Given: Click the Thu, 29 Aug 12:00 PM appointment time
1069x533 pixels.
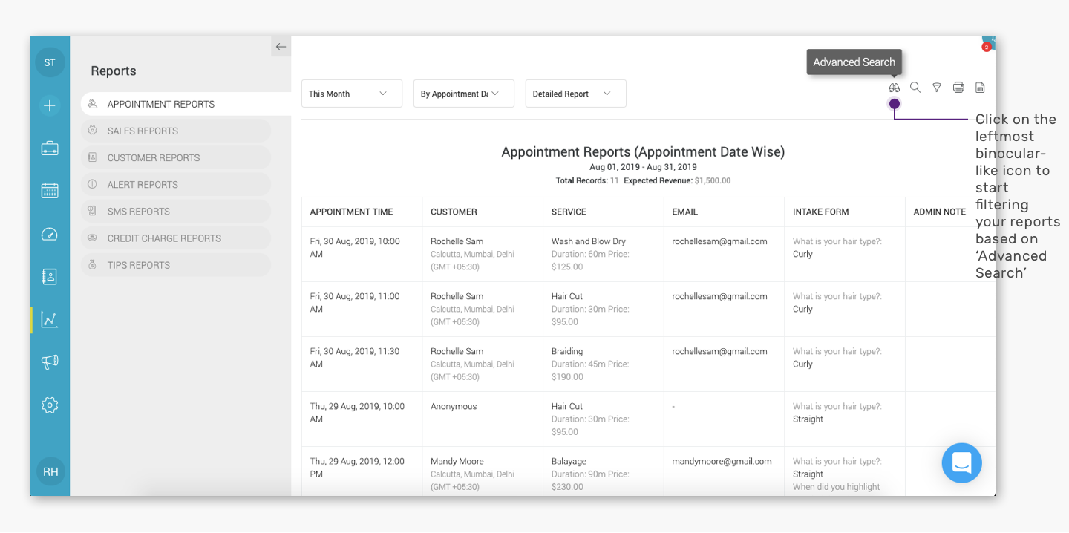Looking at the screenshot, I should [357, 467].
